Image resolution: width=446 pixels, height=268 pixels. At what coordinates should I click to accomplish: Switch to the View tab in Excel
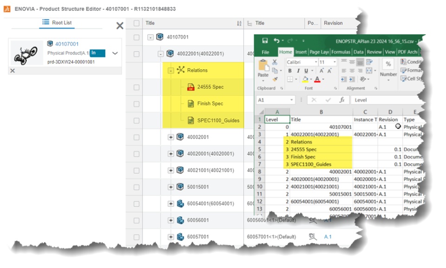(390, 52)
